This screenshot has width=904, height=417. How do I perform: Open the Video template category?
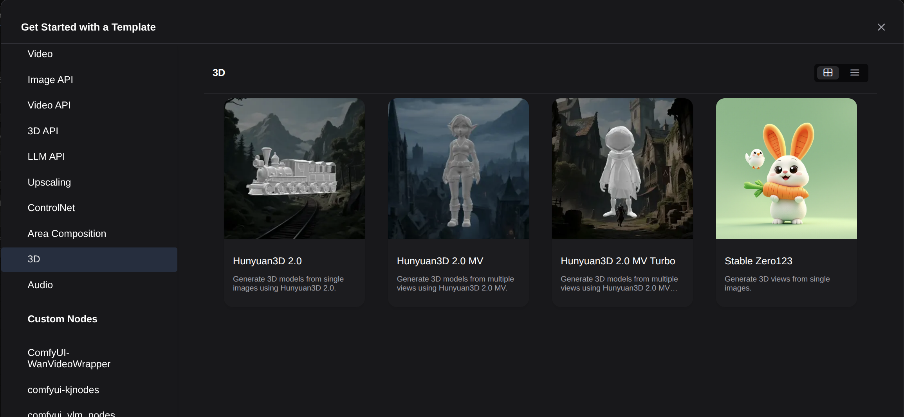click(89, 54)
